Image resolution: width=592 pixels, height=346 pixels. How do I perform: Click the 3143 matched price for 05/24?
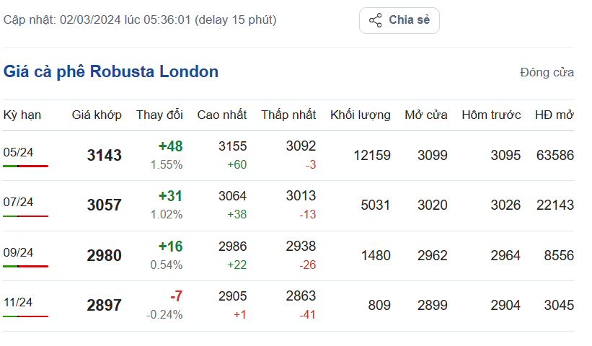point(105,155)
